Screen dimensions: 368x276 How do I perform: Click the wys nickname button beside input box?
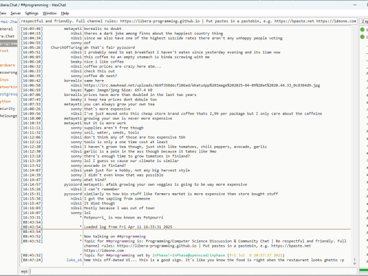pos(24,271)
